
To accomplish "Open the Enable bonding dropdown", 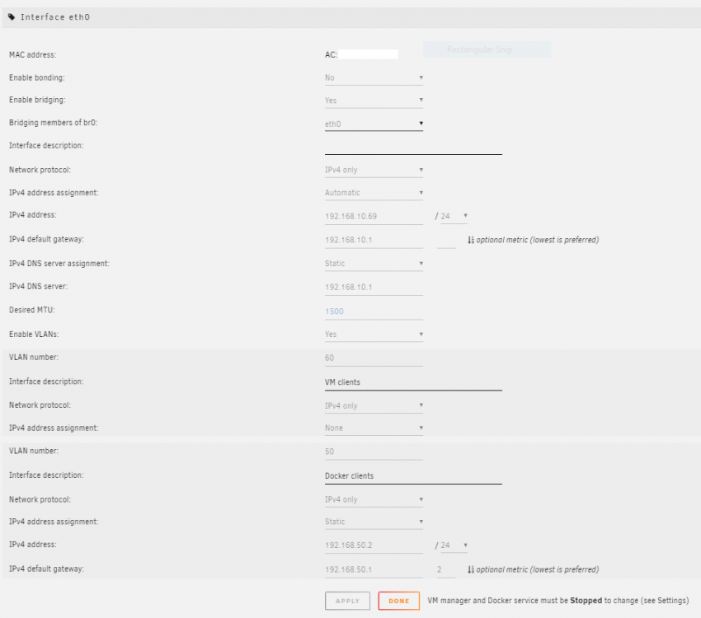I will coord(374,77).
